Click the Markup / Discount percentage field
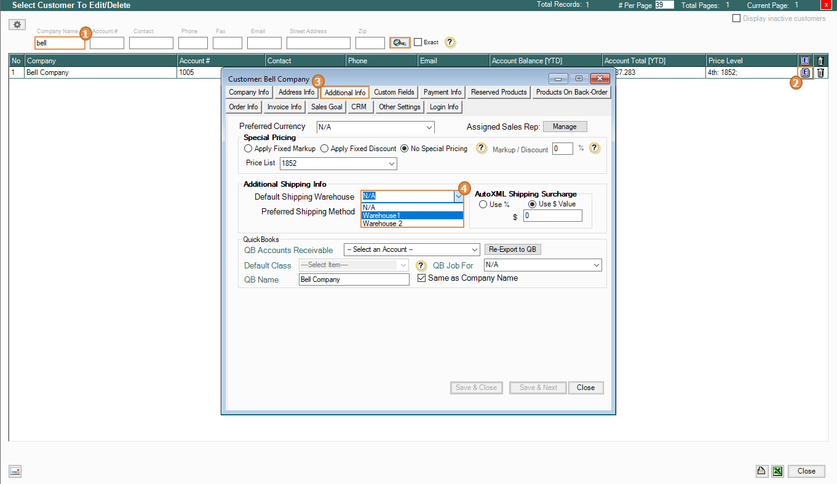 (562, 149)
